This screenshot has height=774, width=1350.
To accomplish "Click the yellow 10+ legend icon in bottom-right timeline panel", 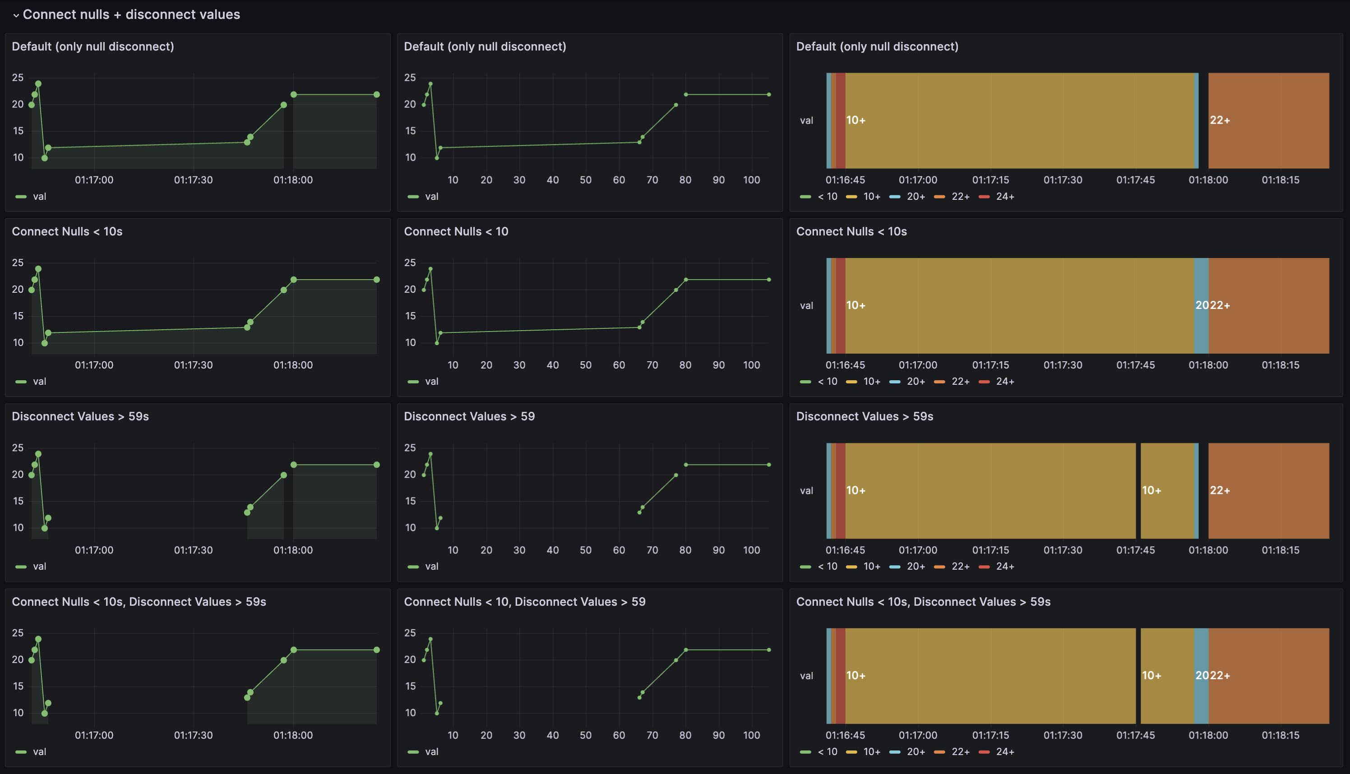I will [852, 751].
